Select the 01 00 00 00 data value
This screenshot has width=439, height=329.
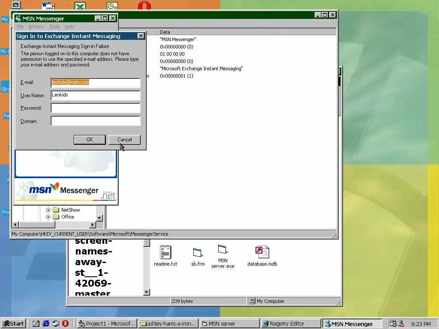[x=172, y=54]
